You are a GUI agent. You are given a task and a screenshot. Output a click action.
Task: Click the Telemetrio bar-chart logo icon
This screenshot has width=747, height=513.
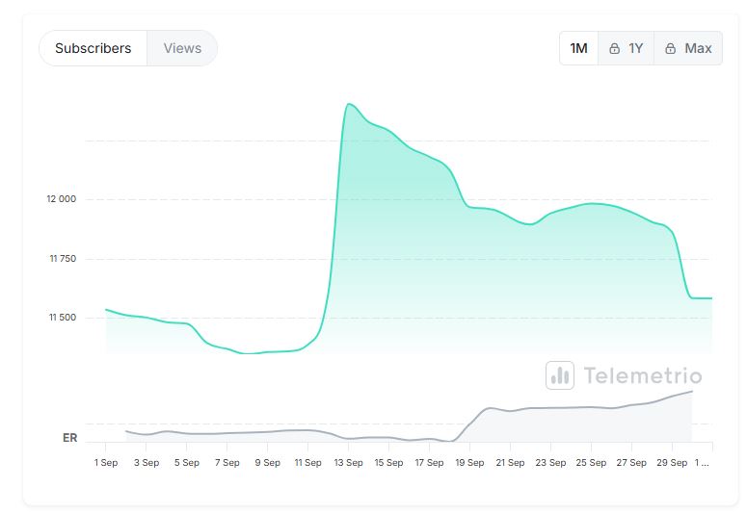tap(559, 375)
